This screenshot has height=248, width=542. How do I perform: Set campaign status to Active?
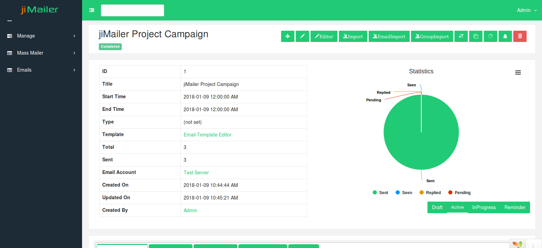457,207
